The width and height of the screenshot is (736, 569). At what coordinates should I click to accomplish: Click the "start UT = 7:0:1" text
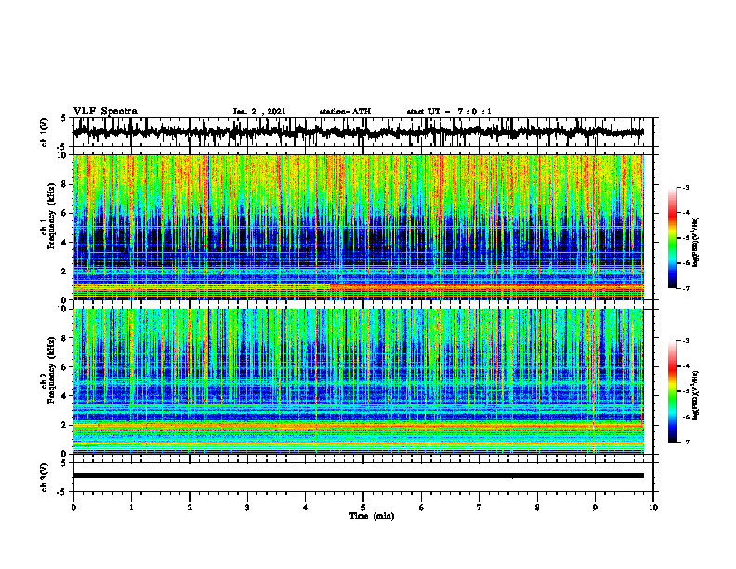click(x=449, y=112)
